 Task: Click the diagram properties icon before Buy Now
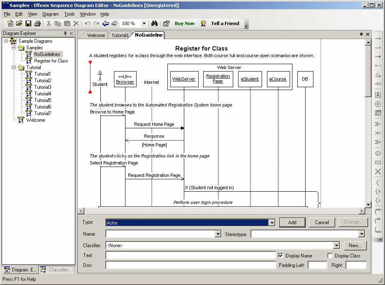[x=166, y=23]
